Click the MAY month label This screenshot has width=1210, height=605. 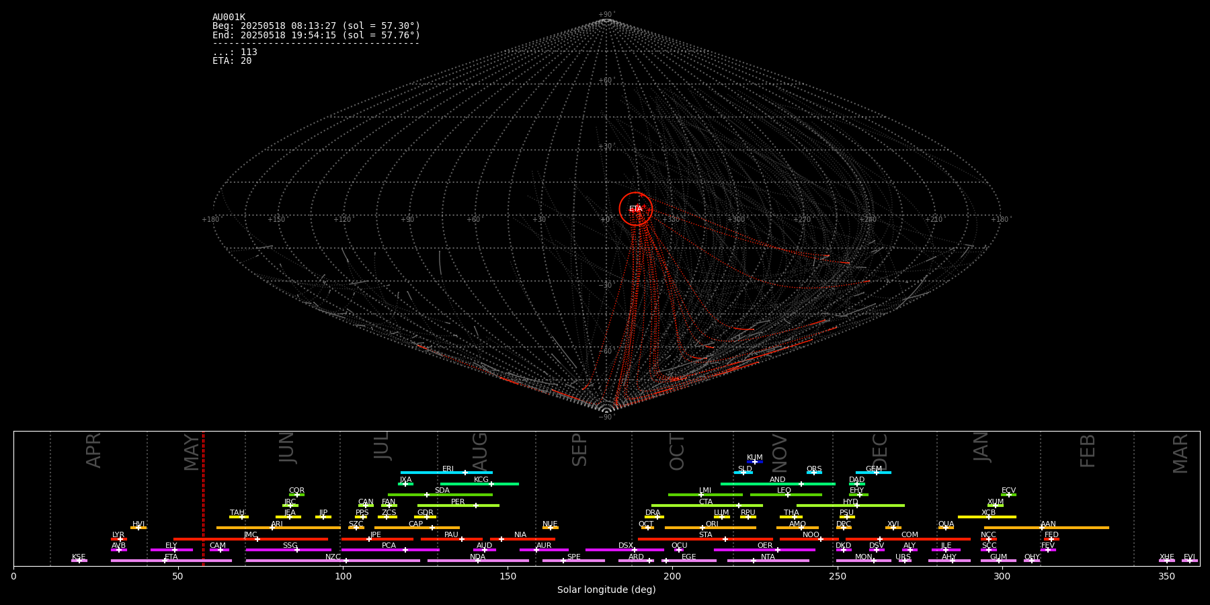(192, 452)
